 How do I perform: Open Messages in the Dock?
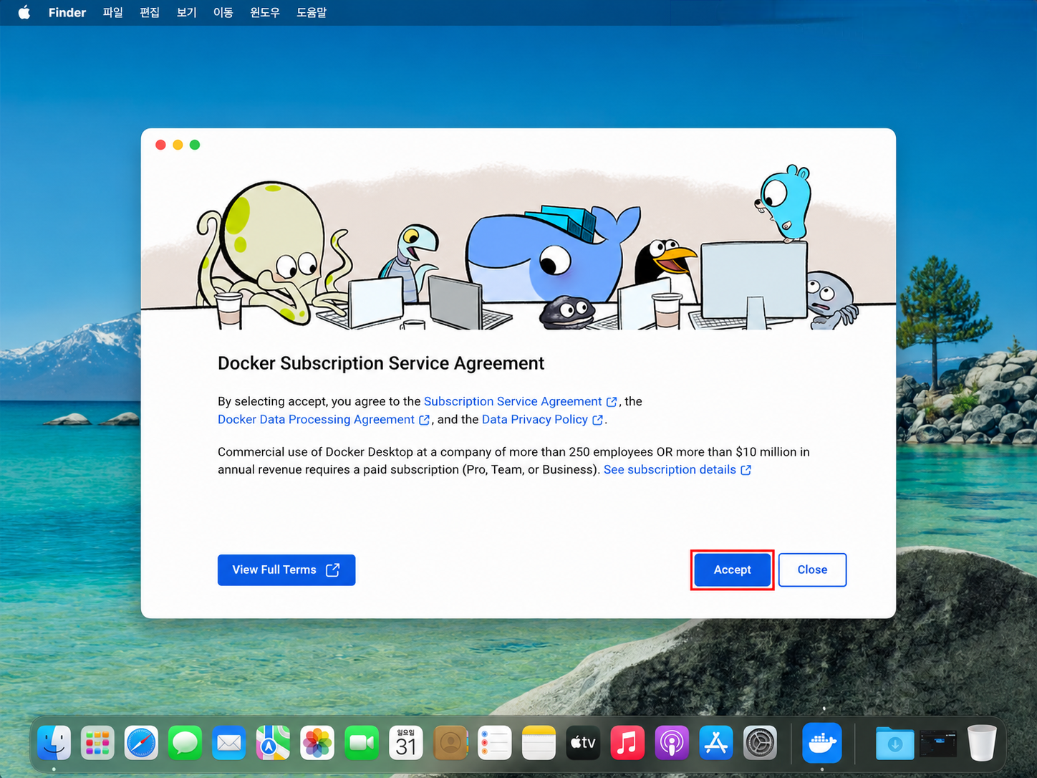[185, 743]
